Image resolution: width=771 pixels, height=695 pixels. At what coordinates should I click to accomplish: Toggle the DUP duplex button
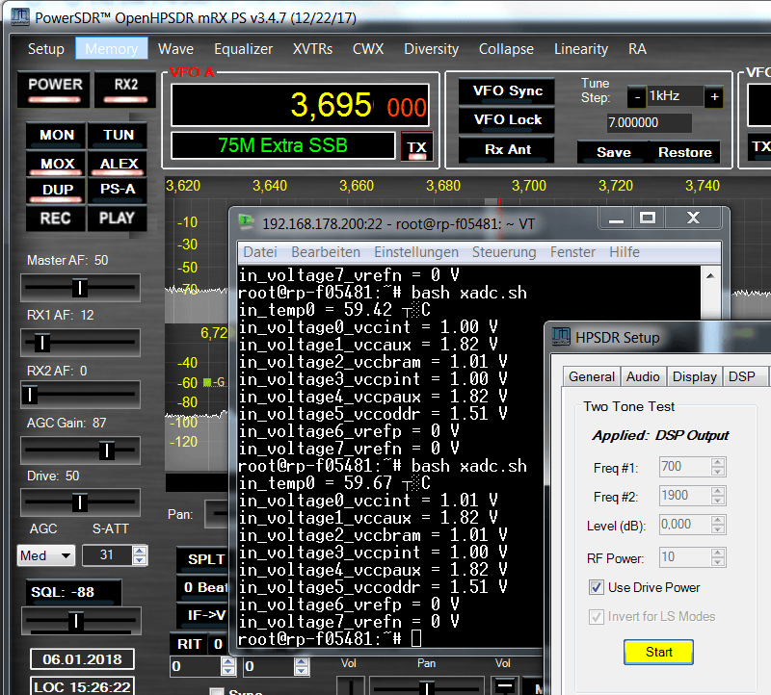coord(57,191)
